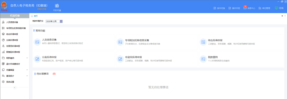The image size is (287, 99).
Task: Click 综合所得申报 card icon
Action: pyautogui.click(x=203, y=42)
